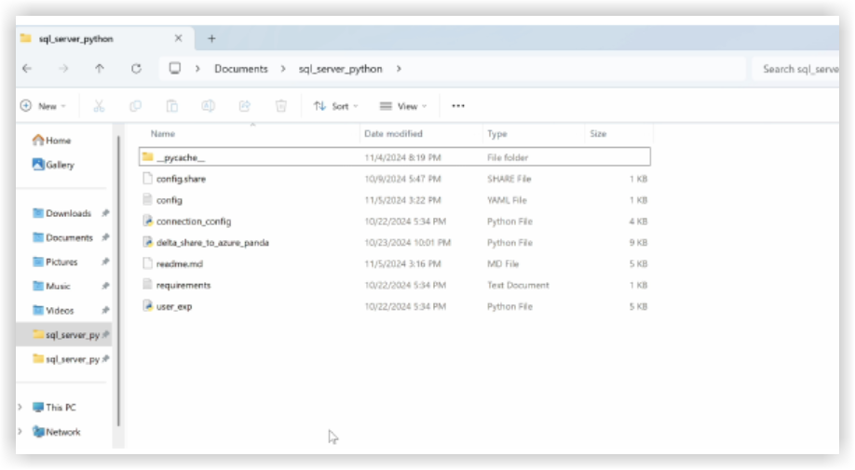
Task: Go up one folder level
Action: (100, 69)
